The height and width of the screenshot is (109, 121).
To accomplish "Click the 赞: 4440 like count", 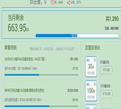I will (58, 2).
